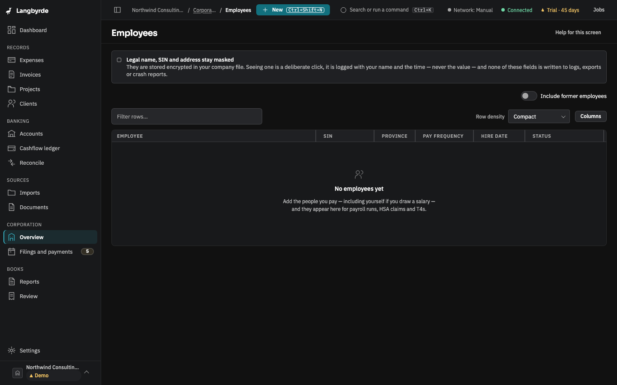Click the Review receipt icon
This screenshot has width=617, height=385.
(12, 296)
